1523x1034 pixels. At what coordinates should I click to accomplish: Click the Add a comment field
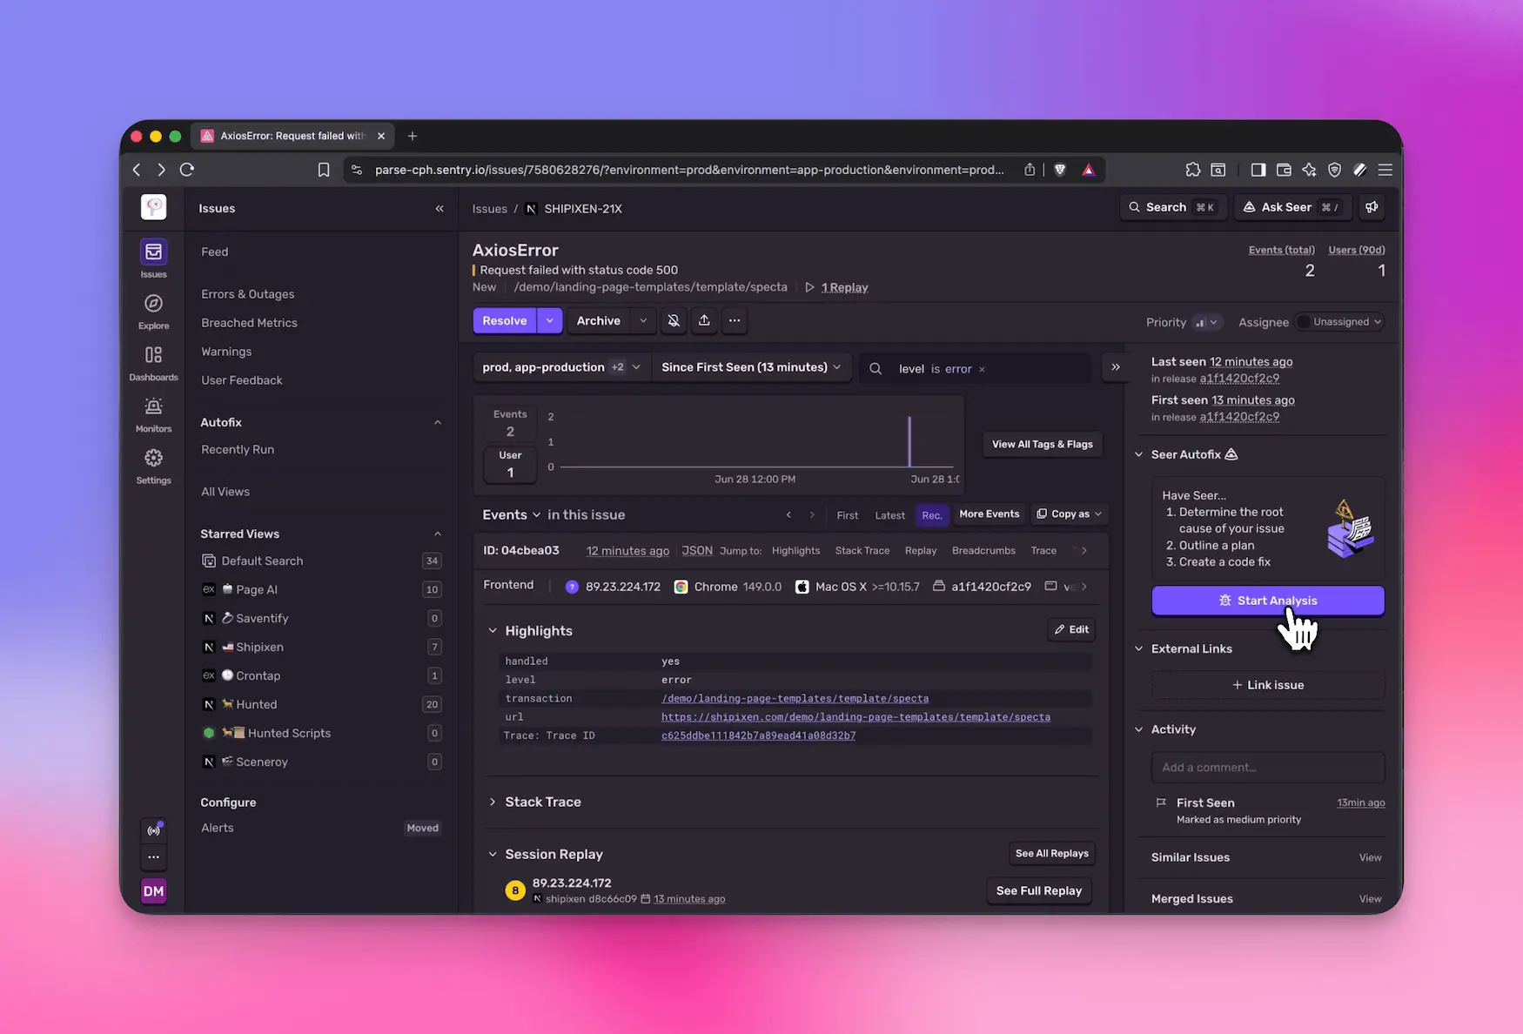pyautogui.click(x=1268, y=768)
